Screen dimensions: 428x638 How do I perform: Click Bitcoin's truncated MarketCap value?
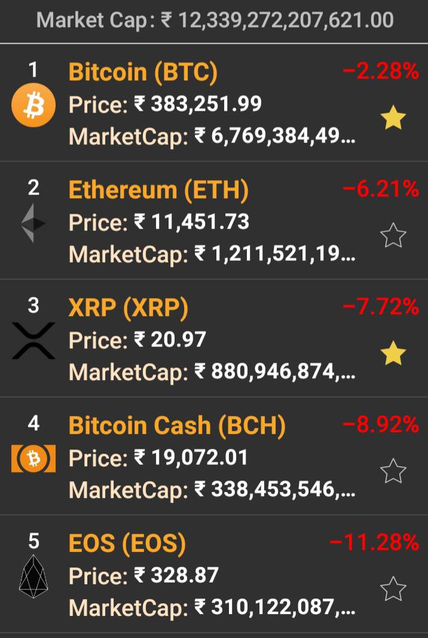tap(275, 136)
